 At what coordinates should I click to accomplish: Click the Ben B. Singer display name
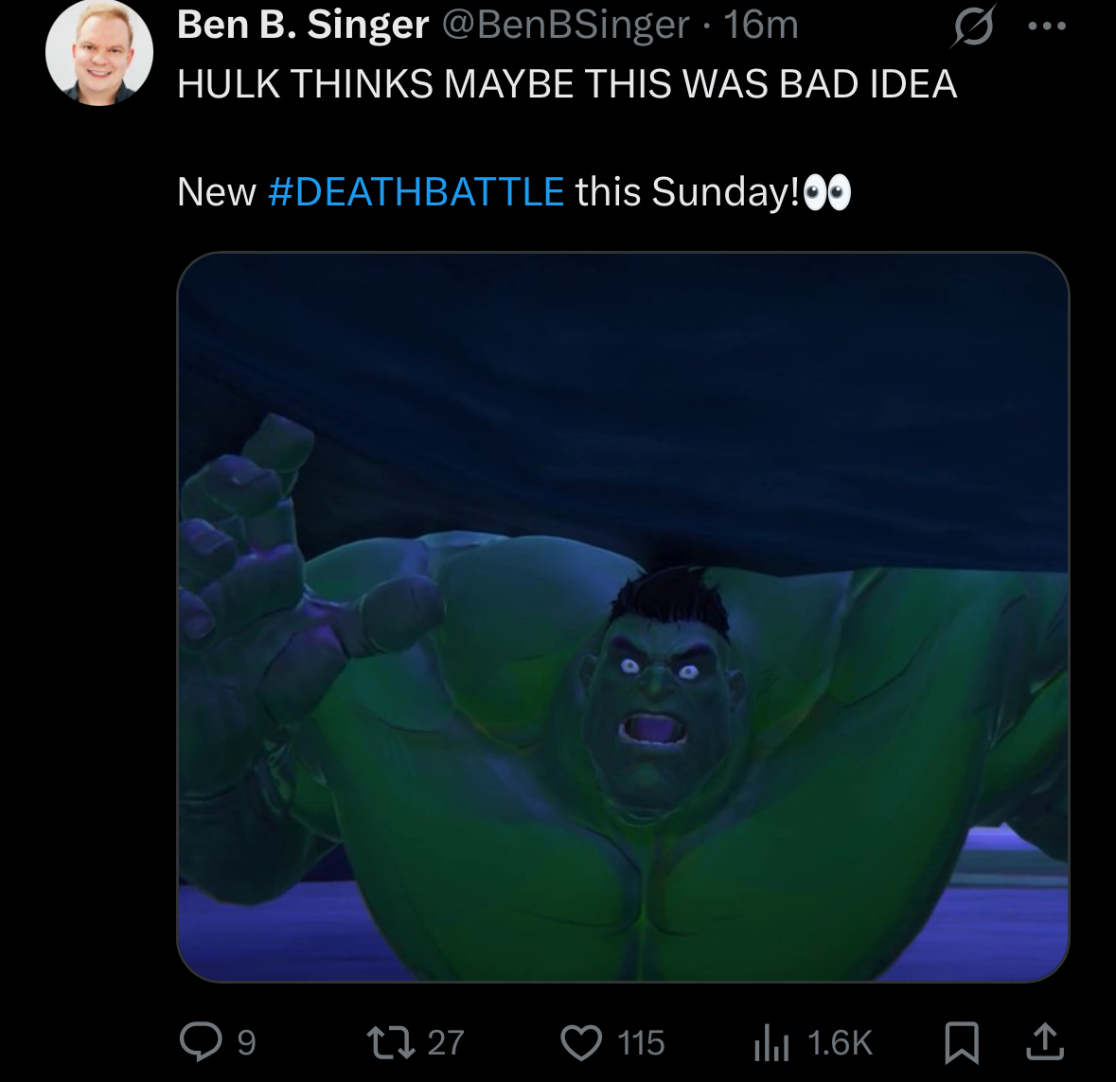coord(303,25)
